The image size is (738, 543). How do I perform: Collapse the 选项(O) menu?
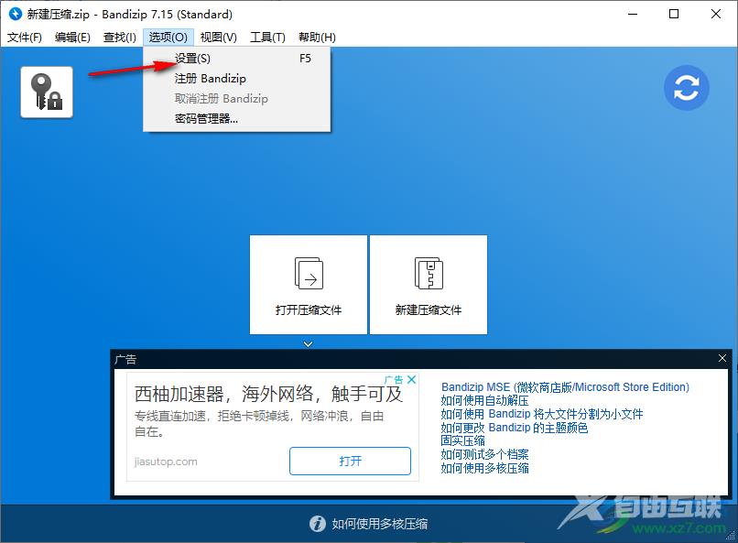[x=168, y=38]
